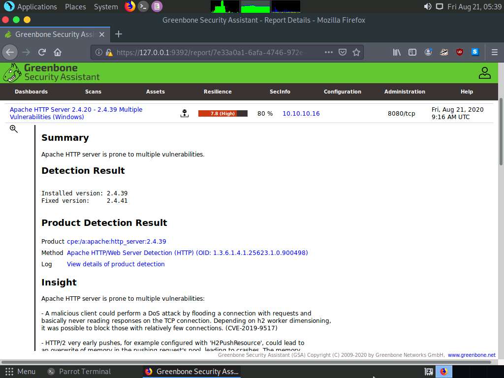
Task: Click the volume speaker icon
Action: [x=428, y=6]
